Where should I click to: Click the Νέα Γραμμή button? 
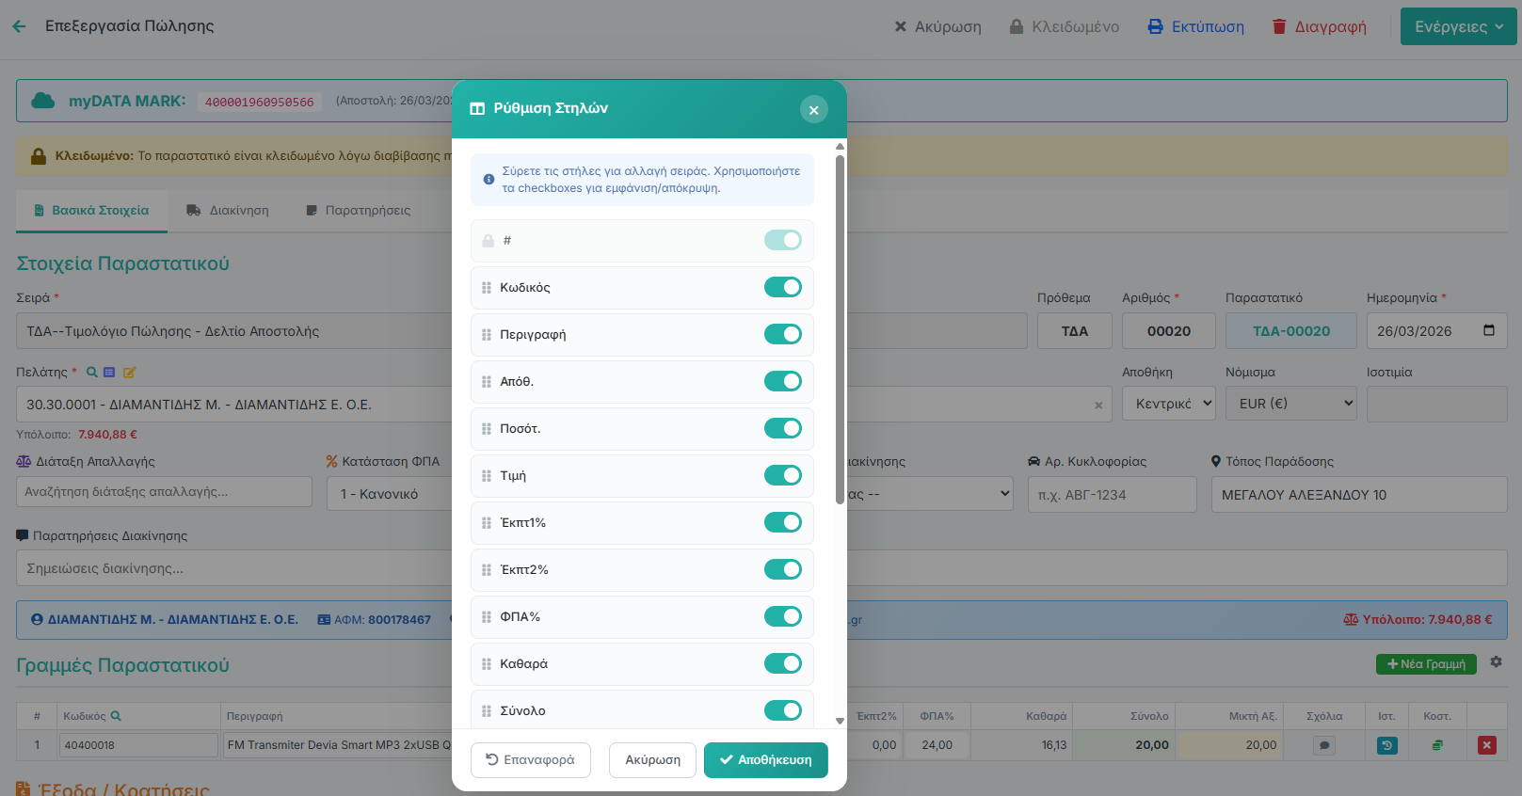pos(1426,664)
